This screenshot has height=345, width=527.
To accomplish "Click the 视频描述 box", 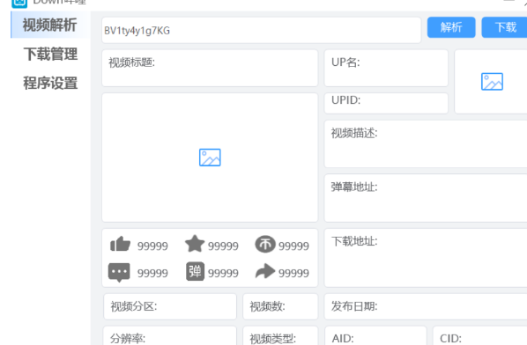I will 426,144.
